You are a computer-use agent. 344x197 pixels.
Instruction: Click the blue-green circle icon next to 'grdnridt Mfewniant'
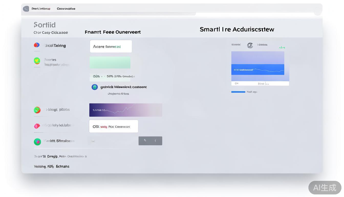click(x=95, y=87)
